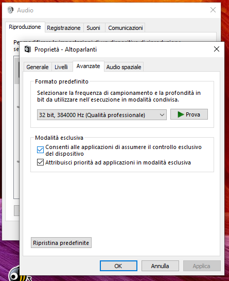This screenshot has width=229, height=281.
Task: Cancel changes with the Annulla button
Action: pos(160,266)
